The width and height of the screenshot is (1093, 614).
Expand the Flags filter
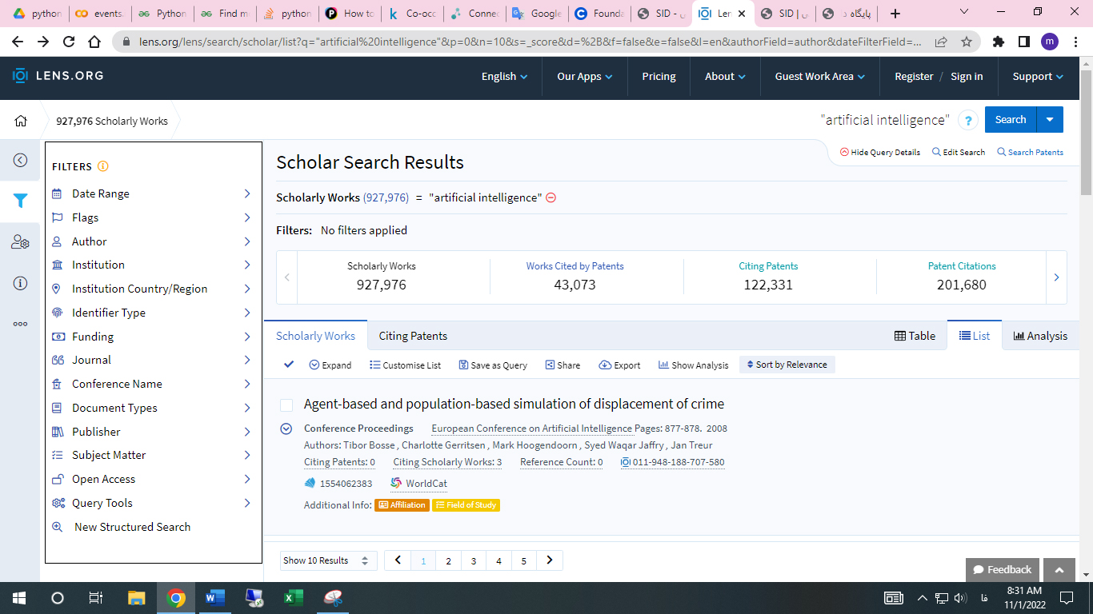pyautogui.click(x=152, y=217)
